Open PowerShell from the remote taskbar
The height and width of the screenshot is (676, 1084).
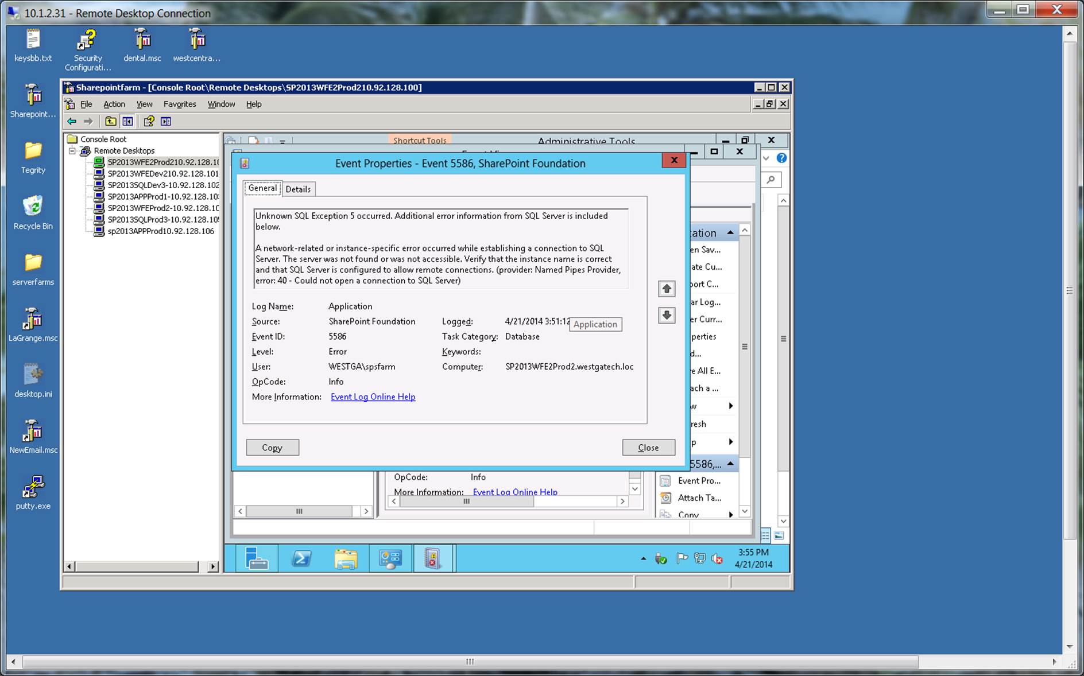coord(301,558)
